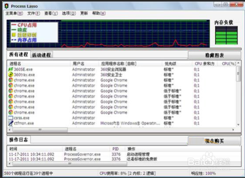Open the 帮助(H) menu

[x=99, y=13]
